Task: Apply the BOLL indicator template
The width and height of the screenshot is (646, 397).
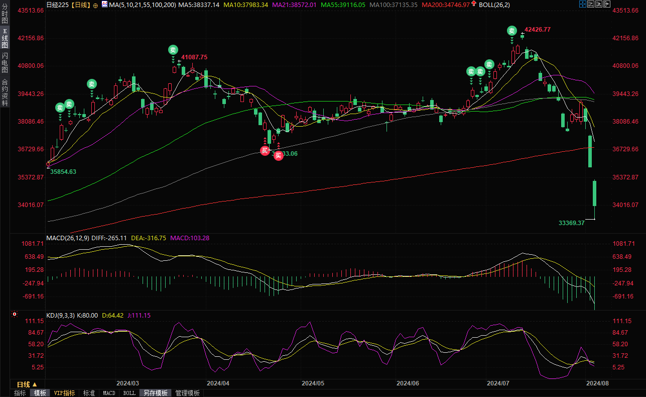Action: (129, 393)
